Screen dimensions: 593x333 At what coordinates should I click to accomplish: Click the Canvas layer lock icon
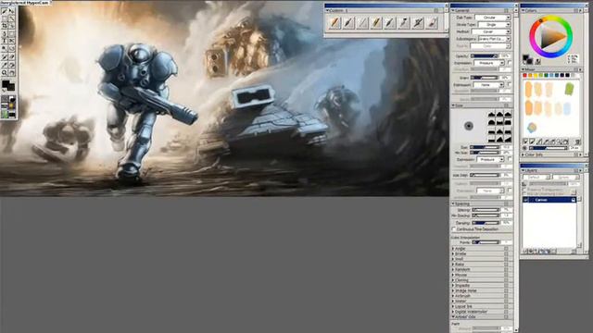pos(574,200)
